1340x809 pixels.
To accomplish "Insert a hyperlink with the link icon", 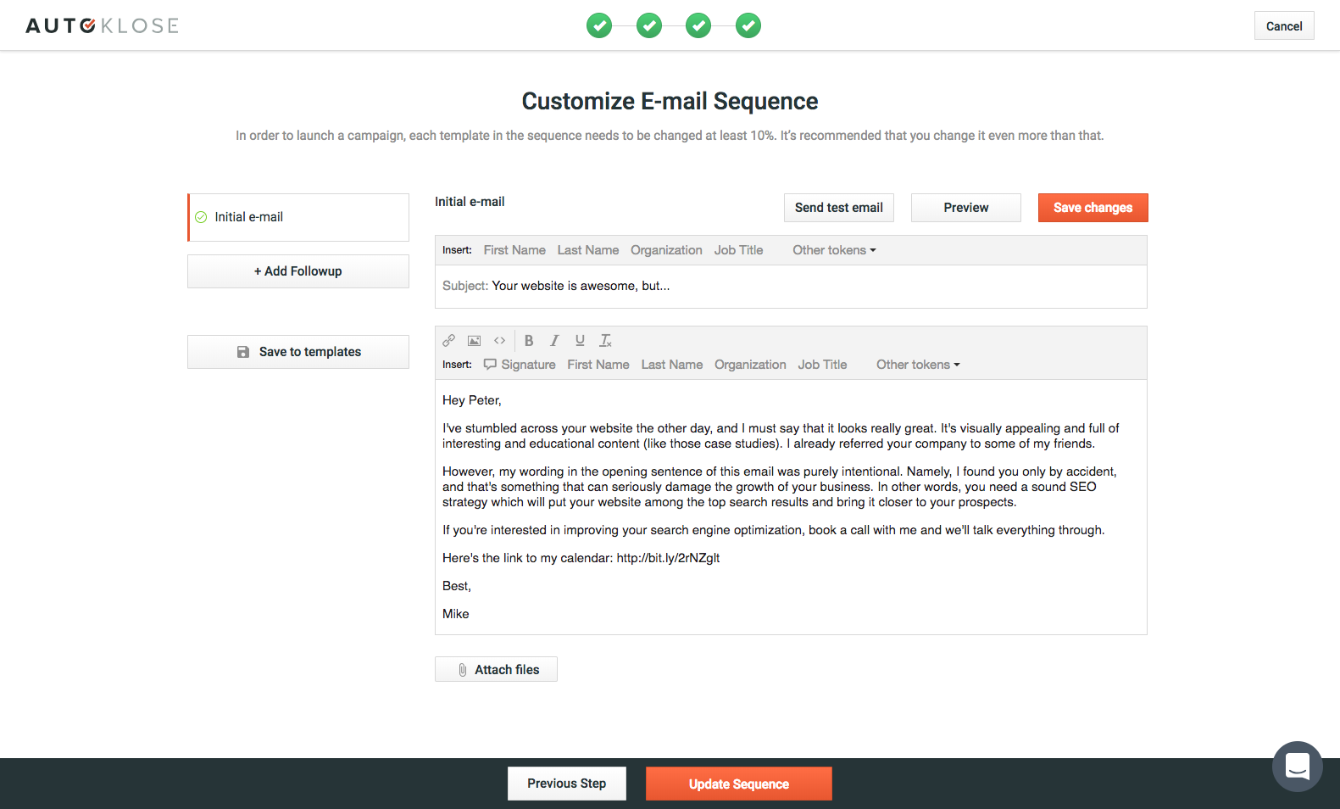I will tap(449, 340).
